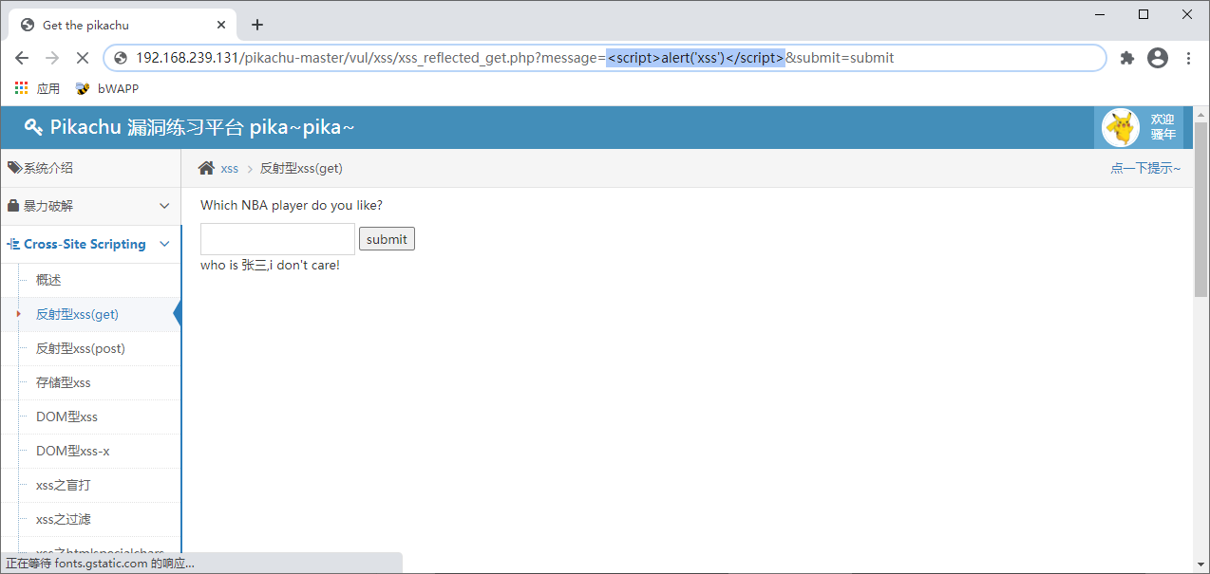Click the key icon in Pikachu header
1210x574 pixels.
[x=33, y=127]
